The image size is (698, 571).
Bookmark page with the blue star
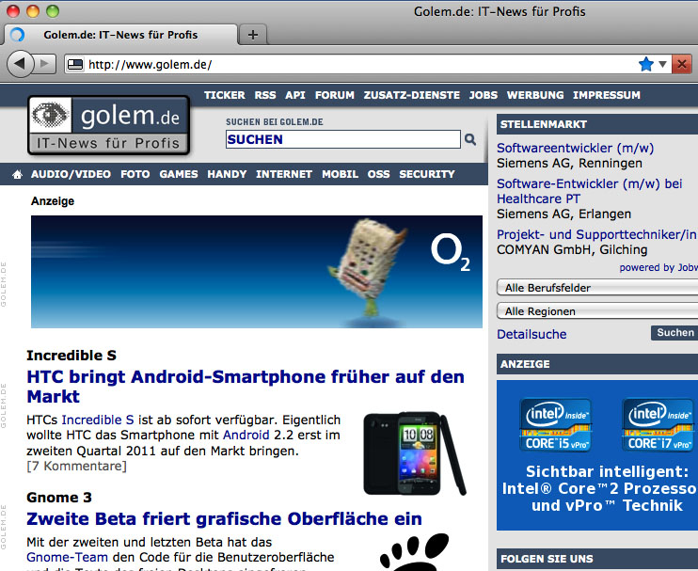[646, 64]
